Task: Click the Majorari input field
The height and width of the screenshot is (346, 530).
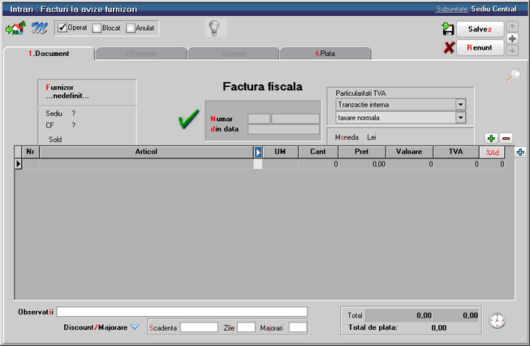Action: click(x=298, y=327)
